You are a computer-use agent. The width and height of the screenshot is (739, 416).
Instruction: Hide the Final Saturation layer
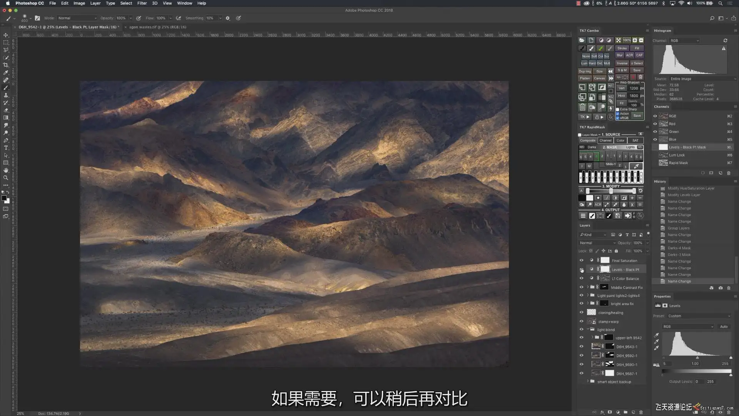click(x=582, y=260)
